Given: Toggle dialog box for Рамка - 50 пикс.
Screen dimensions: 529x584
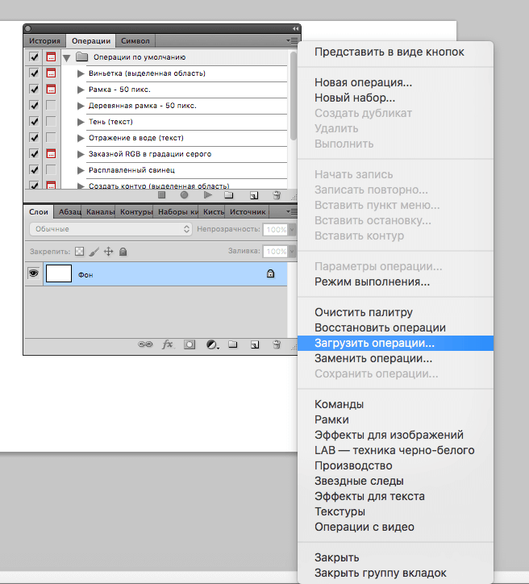Looking at the screenshot, I should pos(51,90).
